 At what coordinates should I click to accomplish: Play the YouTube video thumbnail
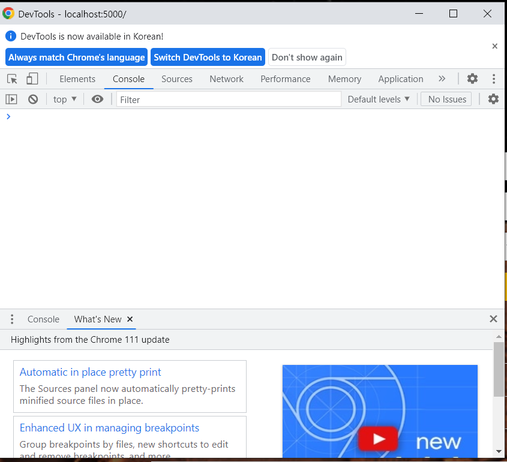coord(377,439)
